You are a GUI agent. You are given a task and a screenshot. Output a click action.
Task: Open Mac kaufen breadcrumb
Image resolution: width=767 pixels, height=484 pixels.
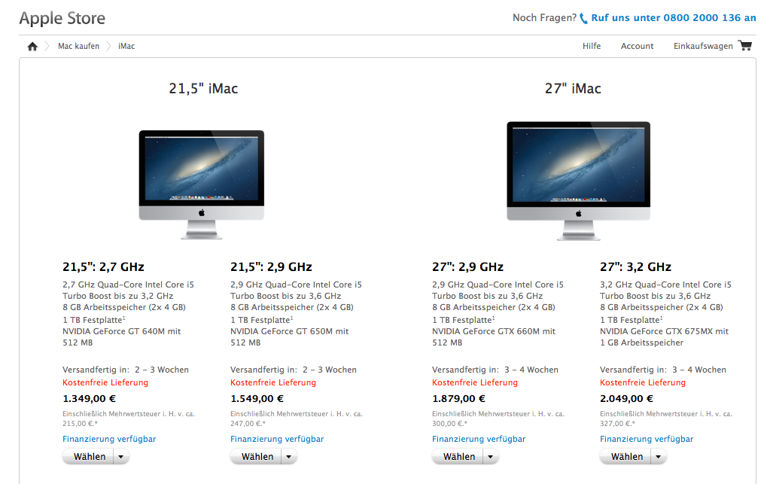[78, 46]
